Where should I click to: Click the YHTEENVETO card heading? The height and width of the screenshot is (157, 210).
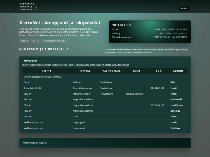121,25
